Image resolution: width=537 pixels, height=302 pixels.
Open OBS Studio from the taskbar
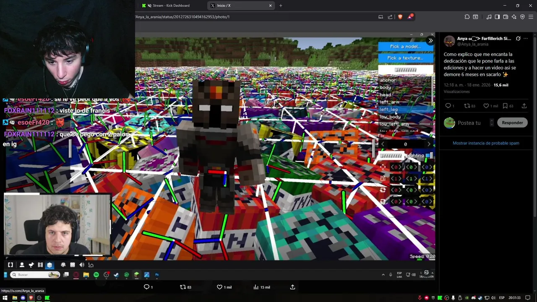pos(39,298)
